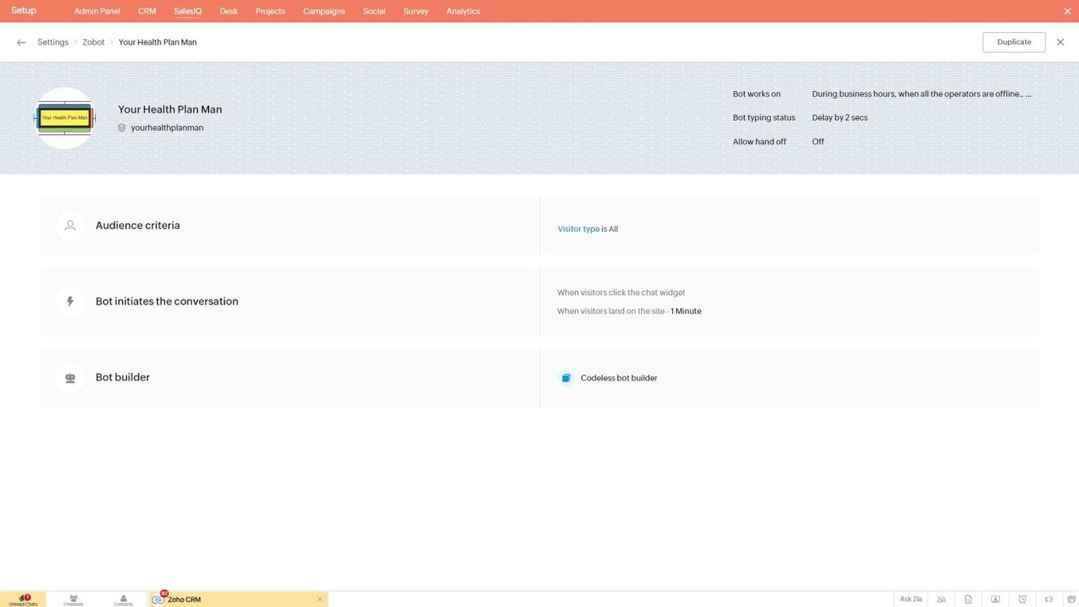This screenshot has width=1079, height=607.
Task: Click 'Delay by 2 secs' typing status value
Action: pyautogui.click(x=840, y=117)
